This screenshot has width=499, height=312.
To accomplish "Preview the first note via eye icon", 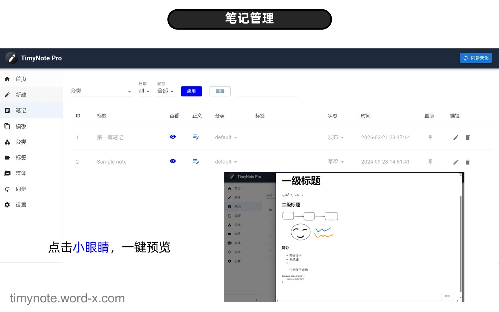I will 173,137.
